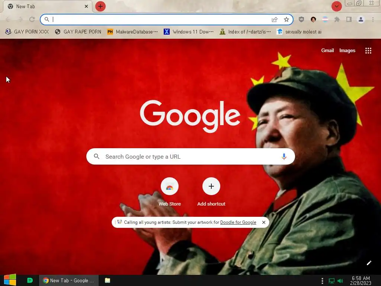
Task: Open the Windows 11 Dow… bookmark
Action: pyautogui.click(x=189, y=32)
